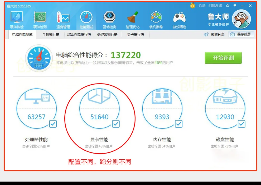Switch to 处理器排行榜 tab
This screenshot has width=261, height=185.
point(107,35)
